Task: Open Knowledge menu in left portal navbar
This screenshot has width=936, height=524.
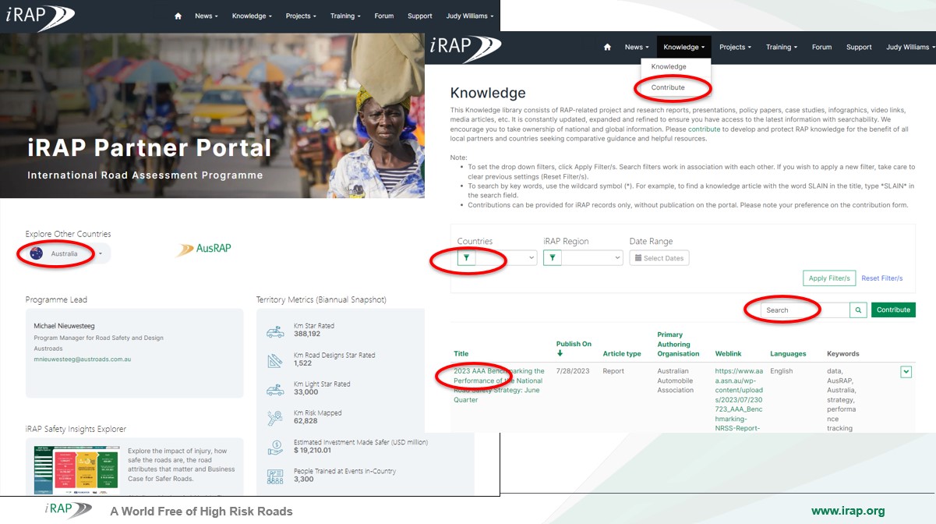Action: tap(252, 16)
